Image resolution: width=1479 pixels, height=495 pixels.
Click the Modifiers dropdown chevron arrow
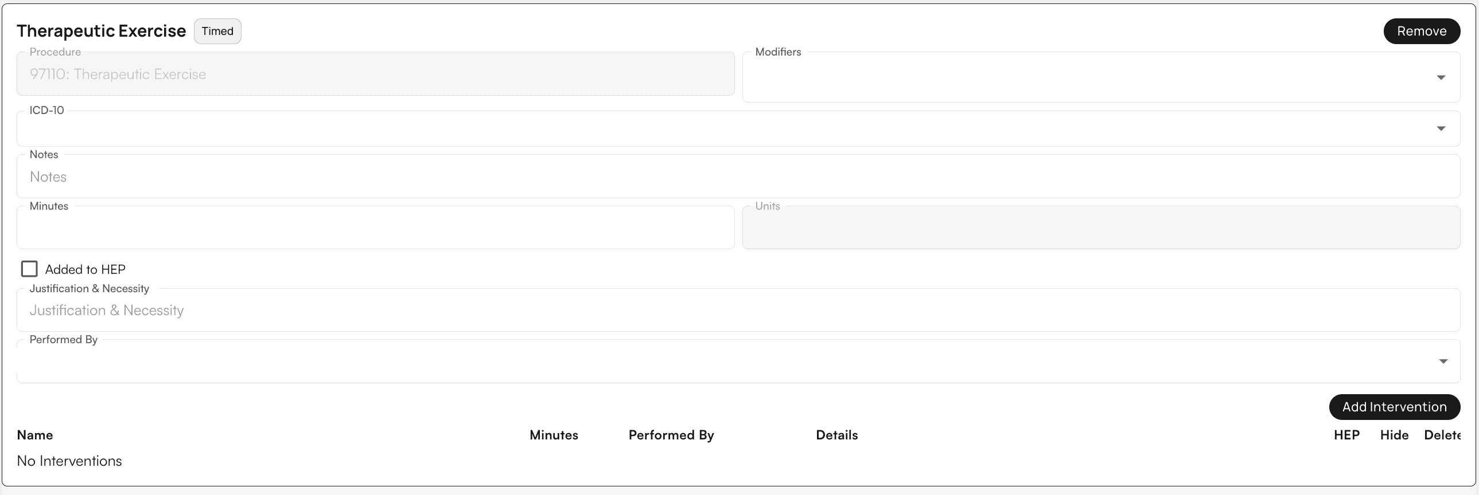click(1442, 77)
